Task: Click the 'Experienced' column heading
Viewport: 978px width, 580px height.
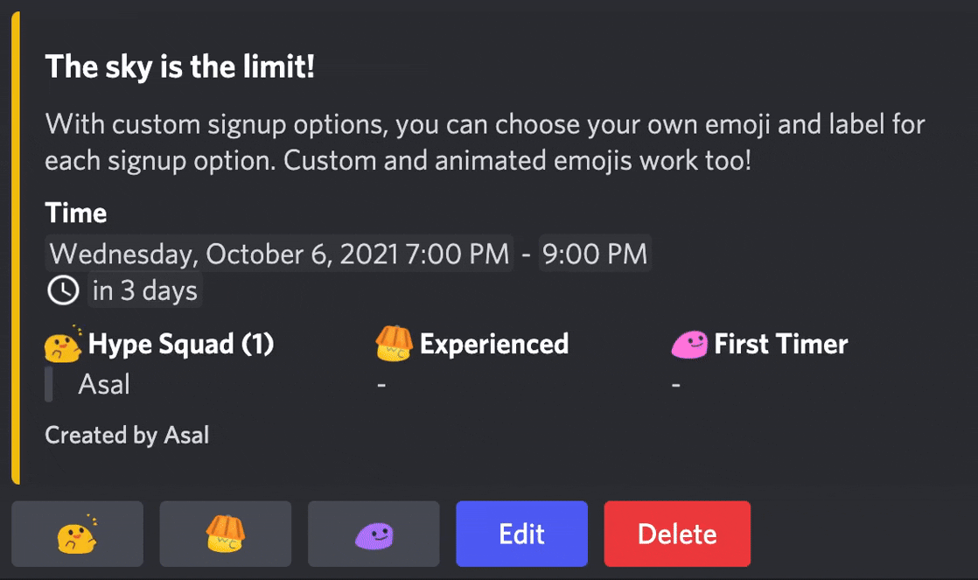Action: [494, 344]
